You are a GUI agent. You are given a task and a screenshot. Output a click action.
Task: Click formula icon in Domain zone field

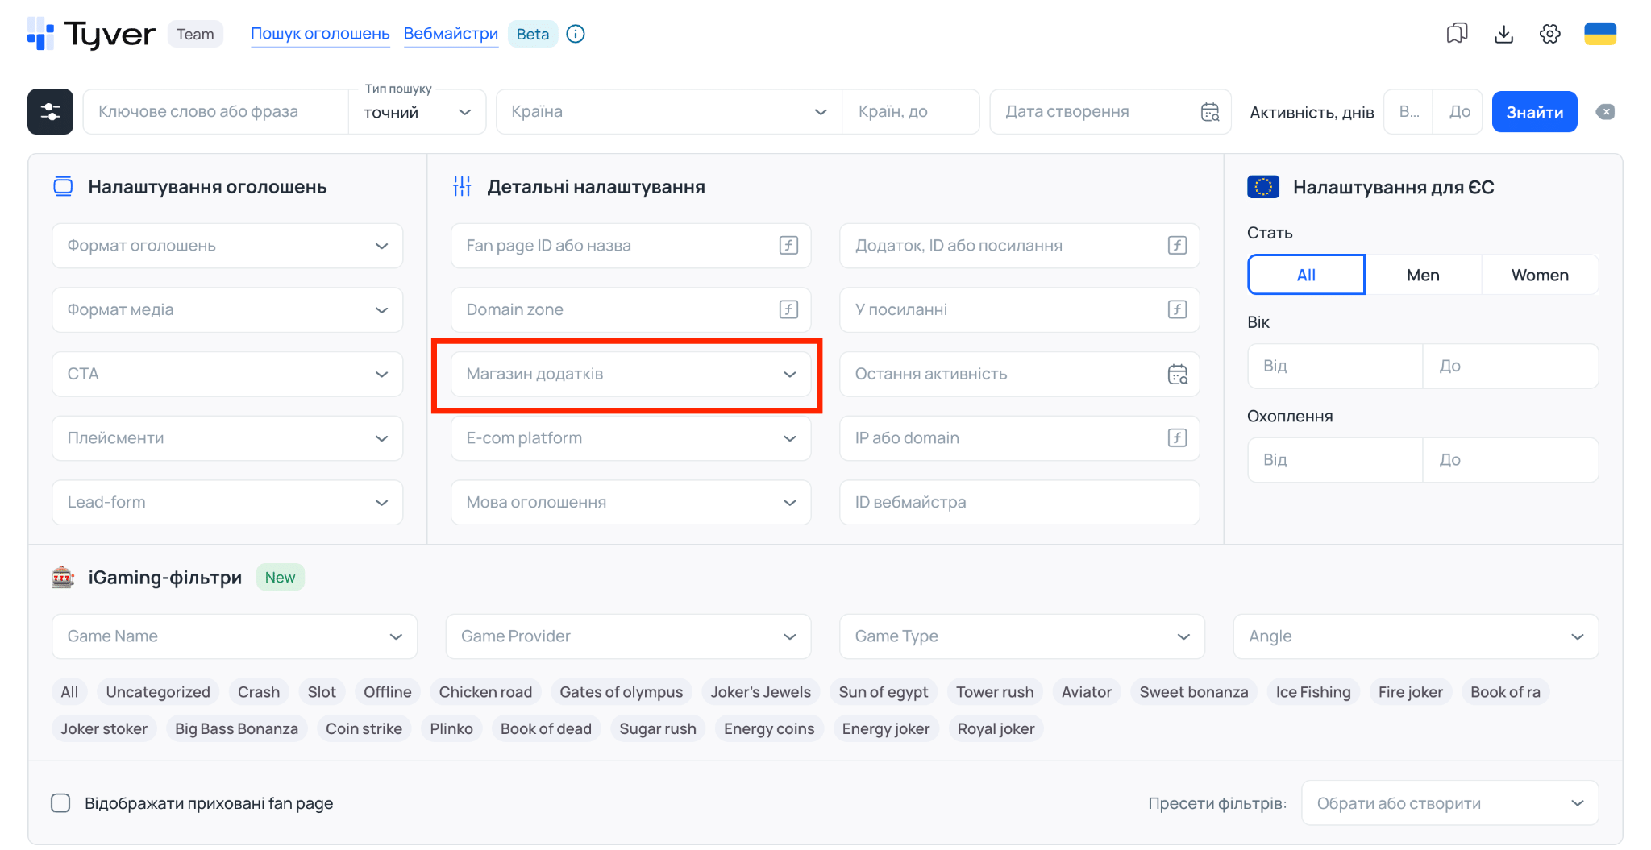(788, 309)
